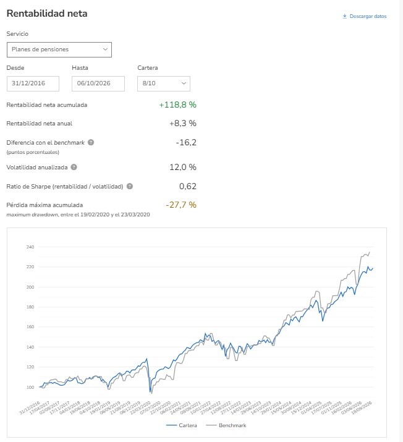Click the -16,2 benchmark difference value
This screenshot has height=442, width=403.
tap(186, 142)
